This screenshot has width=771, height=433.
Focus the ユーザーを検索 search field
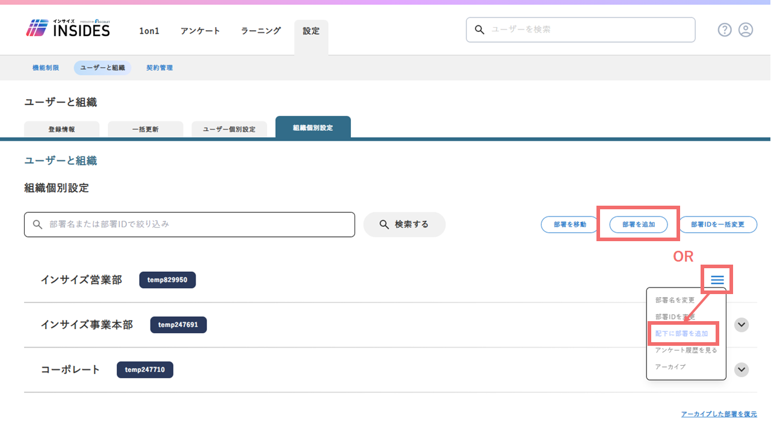pos(581,29)
